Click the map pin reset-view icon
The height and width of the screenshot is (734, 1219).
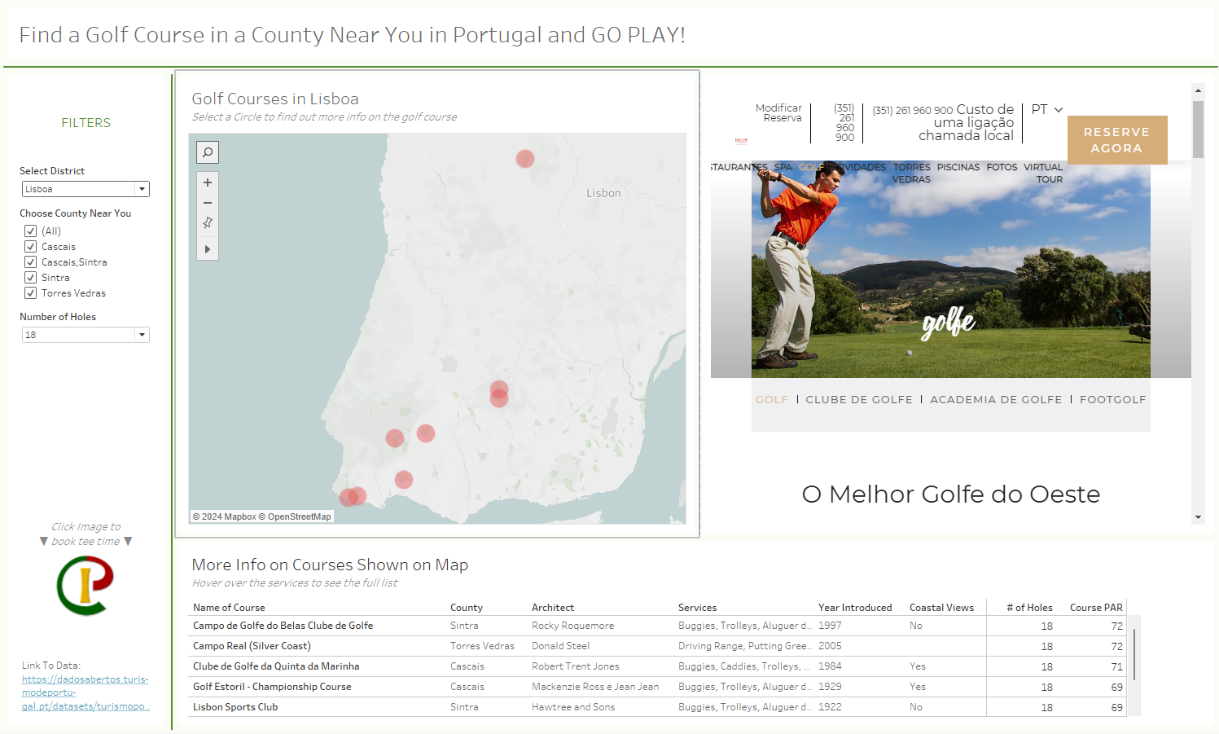click(x=208, y=222)
